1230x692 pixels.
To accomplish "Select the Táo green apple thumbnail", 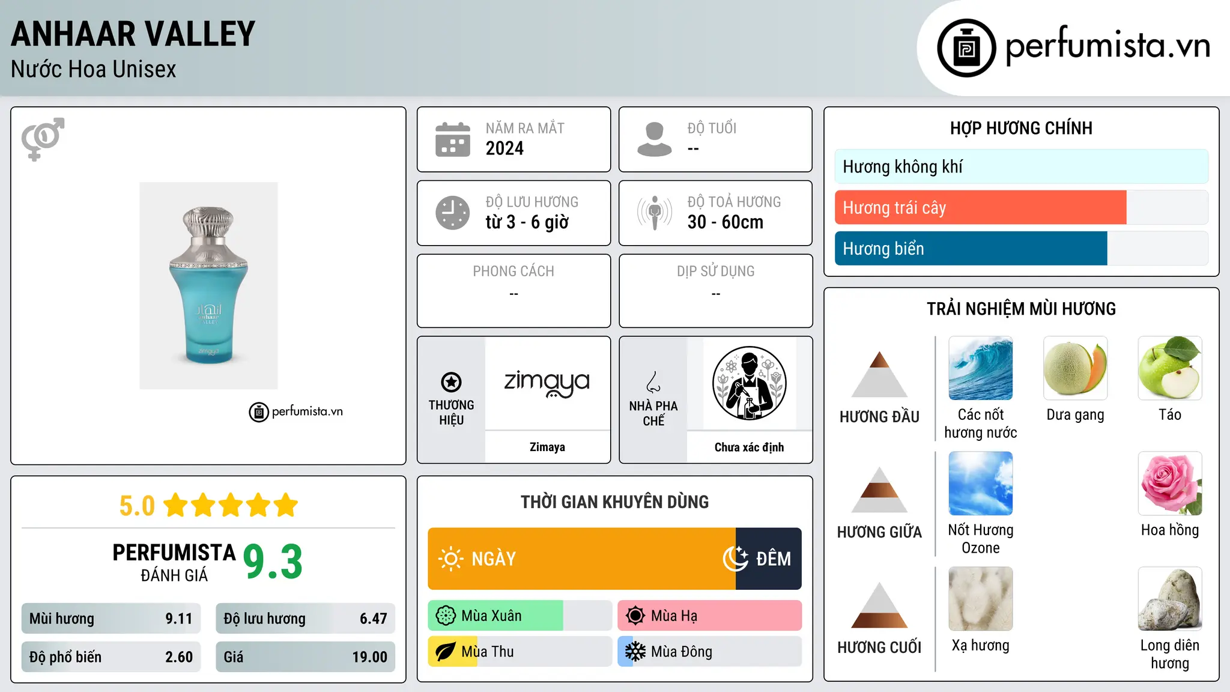I will pyautogui.click(x=1170, y=368).
